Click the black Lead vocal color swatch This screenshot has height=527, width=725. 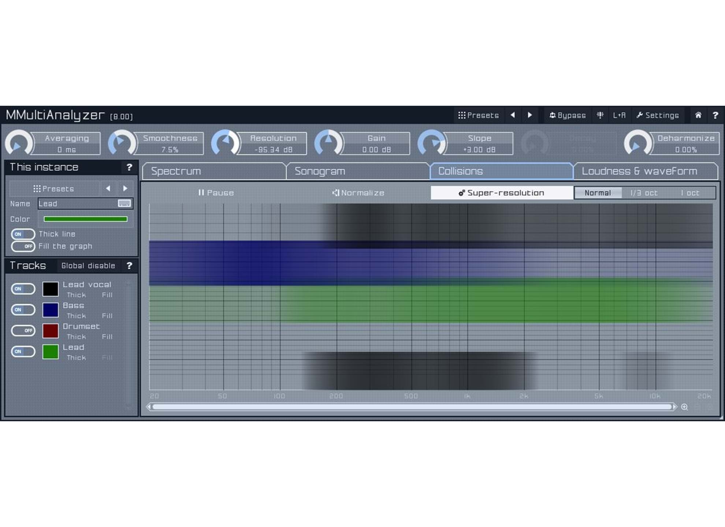coord(51,289)
